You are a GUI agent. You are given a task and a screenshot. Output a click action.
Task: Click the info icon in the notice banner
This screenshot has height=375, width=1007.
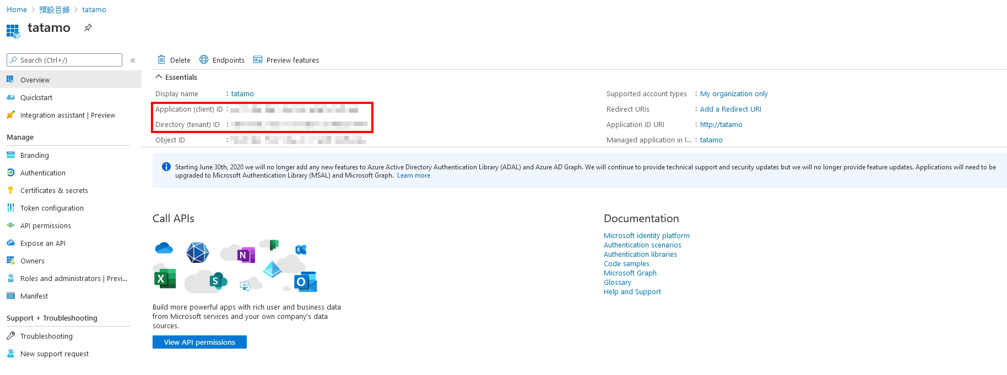[166, 167]
